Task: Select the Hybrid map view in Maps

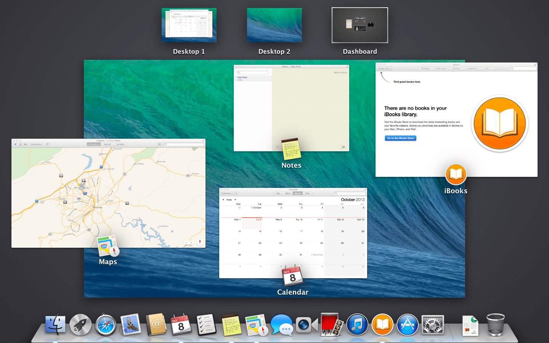Action: [x=107, y=144]
